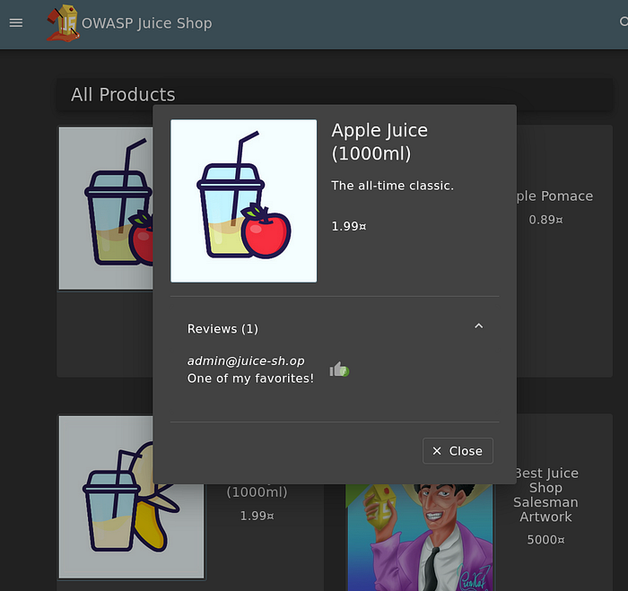This screenshot has height=591, width=628.
Task: Click review text 'One of my favorites!'
Action: [x=250, y=378]
